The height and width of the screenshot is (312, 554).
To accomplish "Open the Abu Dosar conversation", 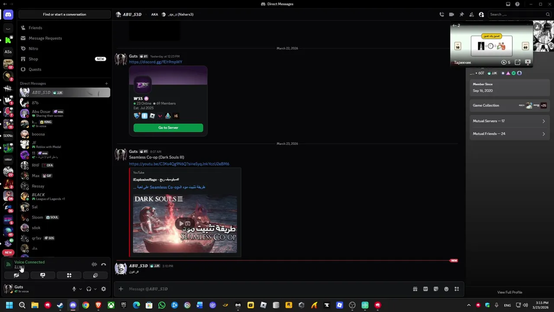I will (x=64, y=113).
